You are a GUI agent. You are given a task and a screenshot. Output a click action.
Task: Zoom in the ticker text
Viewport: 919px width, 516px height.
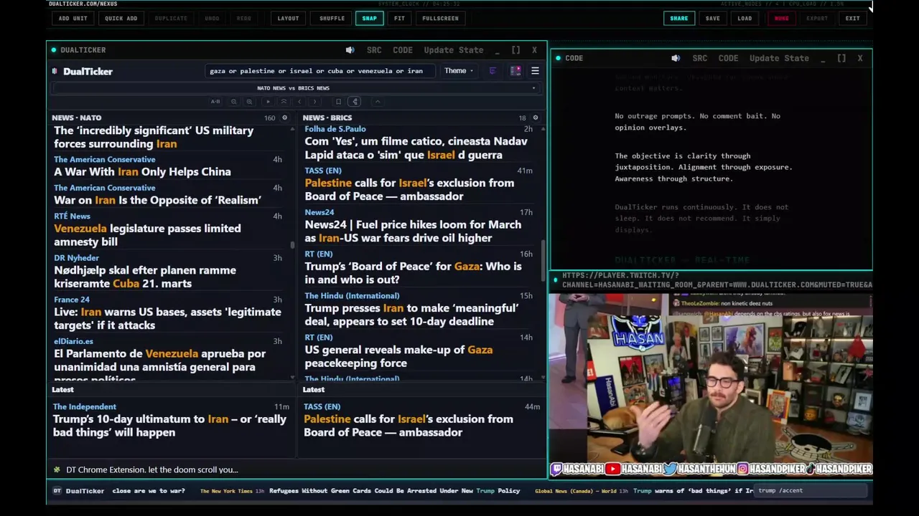click(249, 102)
